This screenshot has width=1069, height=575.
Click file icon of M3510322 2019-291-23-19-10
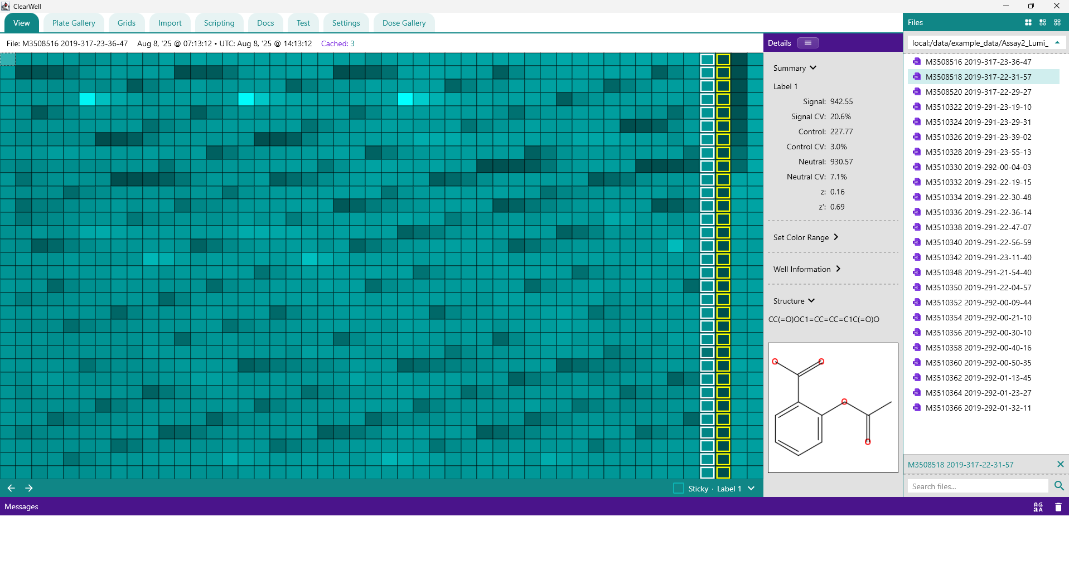tap(917, 107)
